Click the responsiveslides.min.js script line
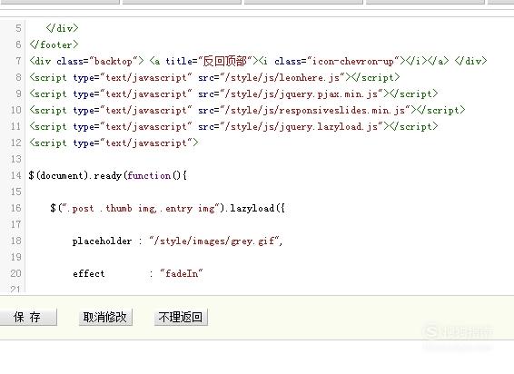Viewport: 514px width, 374px height. pos(247,110)
